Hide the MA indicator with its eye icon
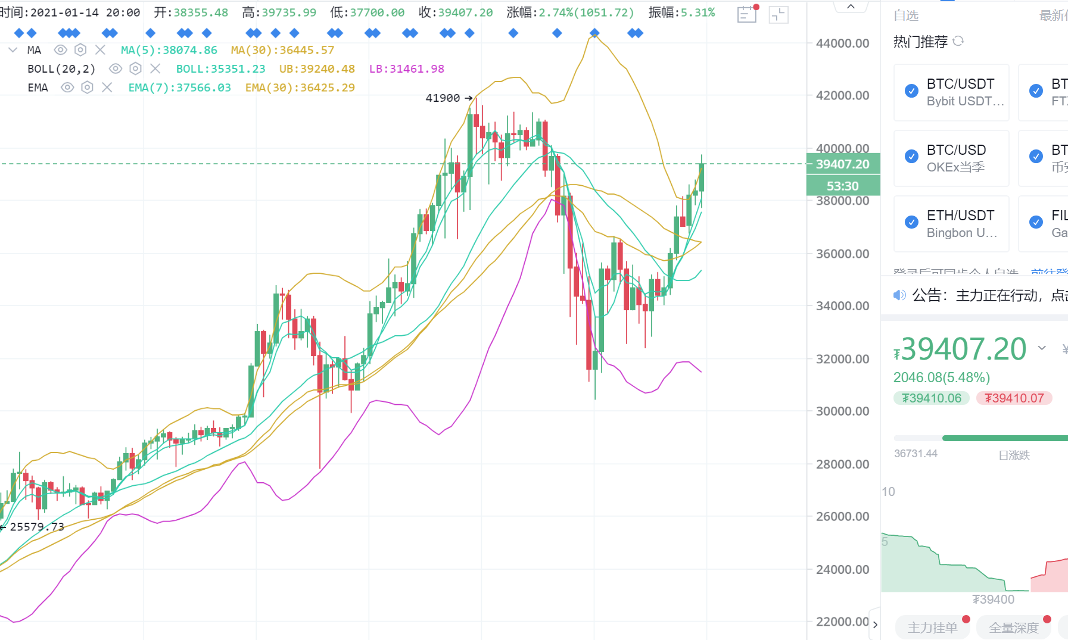The image size is (1068, 640). tap(60, 50)
